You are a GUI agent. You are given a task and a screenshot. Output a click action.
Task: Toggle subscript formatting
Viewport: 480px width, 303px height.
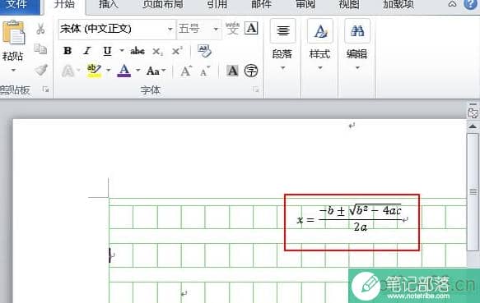pos(157,51)
